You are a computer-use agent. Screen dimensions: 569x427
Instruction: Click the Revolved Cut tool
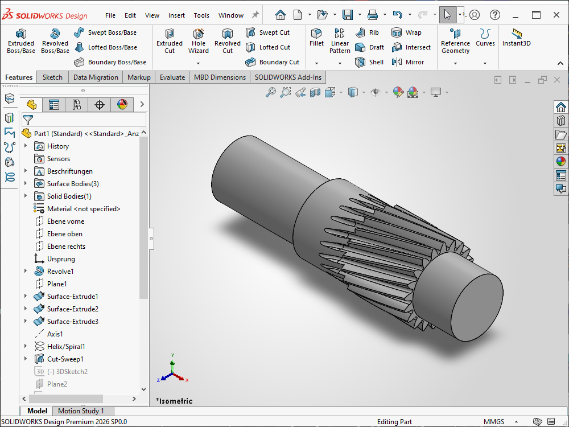pos(227,42)
